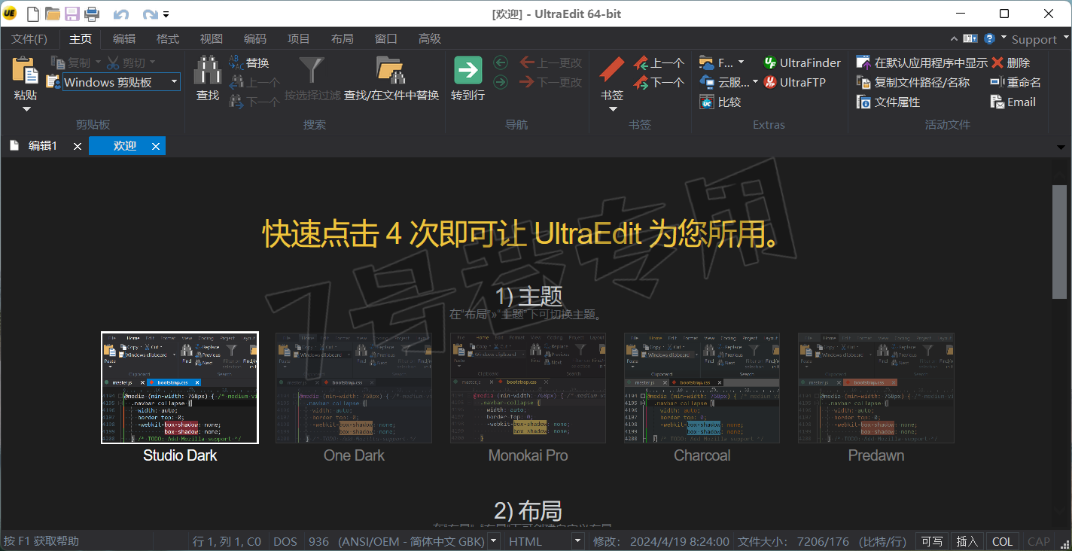Close the 欢迎 document tab
The height and width of the screenshot is (551, 1072).
[156, 147]
